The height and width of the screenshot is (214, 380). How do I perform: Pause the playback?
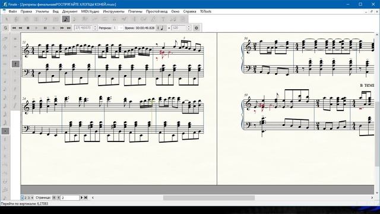pos(45,28)
